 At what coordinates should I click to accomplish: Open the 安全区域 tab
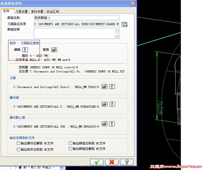[x=53, y=11]
